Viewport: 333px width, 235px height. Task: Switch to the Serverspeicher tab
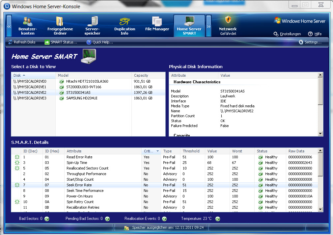pos(92,26)
